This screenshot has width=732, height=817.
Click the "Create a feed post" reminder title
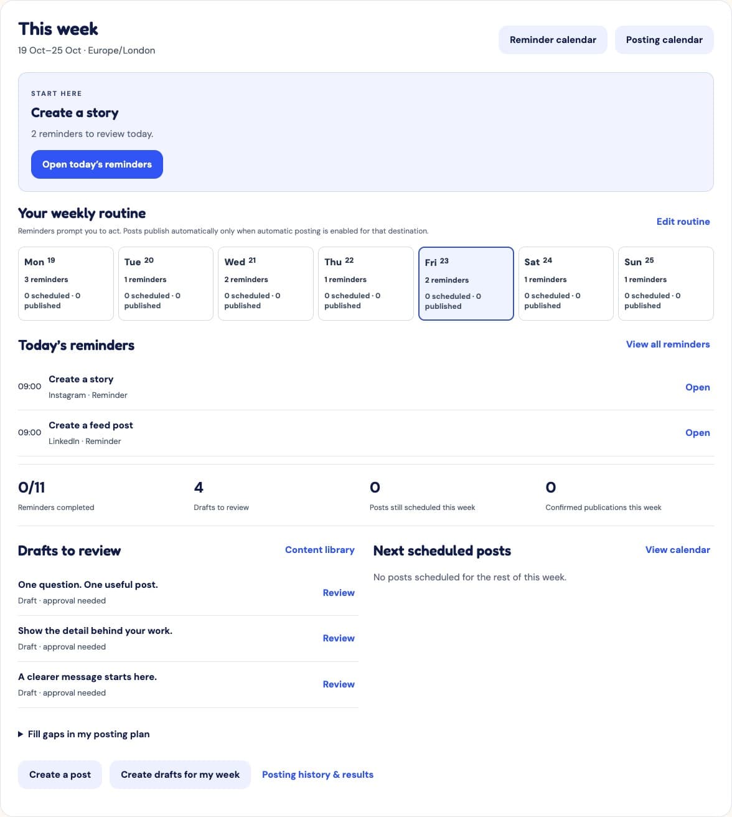pos(91,425)
